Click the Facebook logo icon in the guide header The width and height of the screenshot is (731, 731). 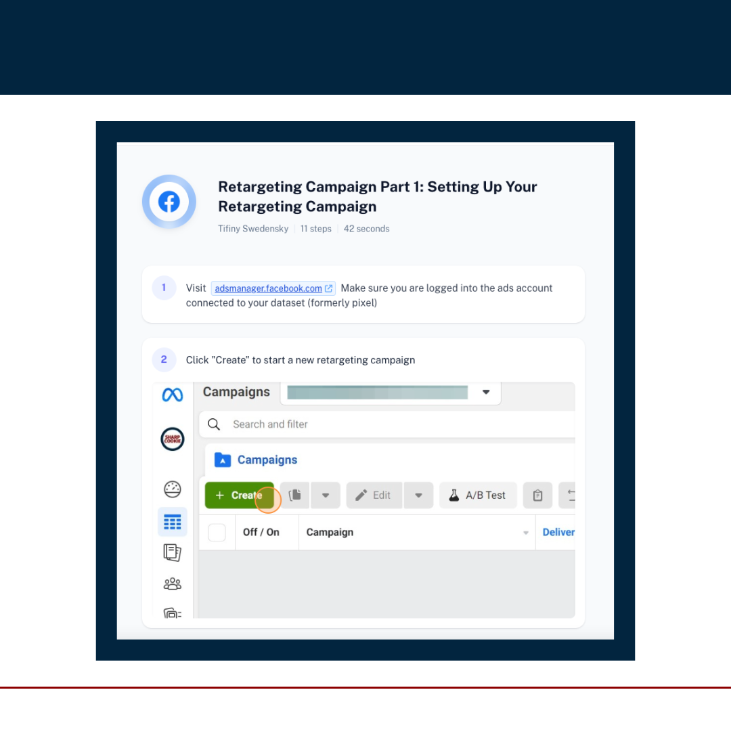coord(169,202)
